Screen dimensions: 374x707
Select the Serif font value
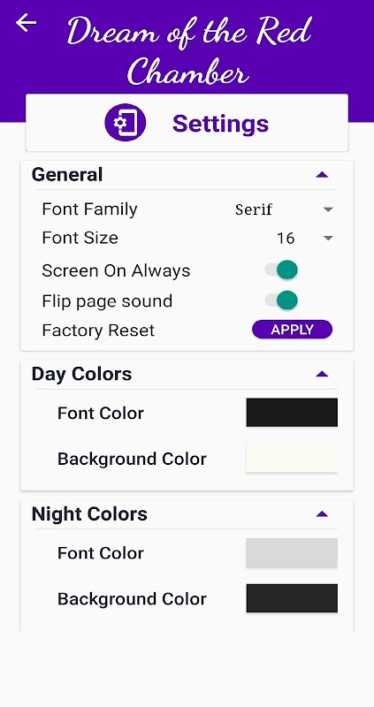click(x=254, y=209)
